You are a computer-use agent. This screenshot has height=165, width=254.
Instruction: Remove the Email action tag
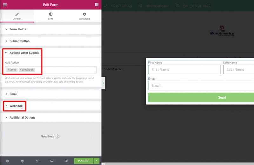pyautogui.click(x=8, y=70)
